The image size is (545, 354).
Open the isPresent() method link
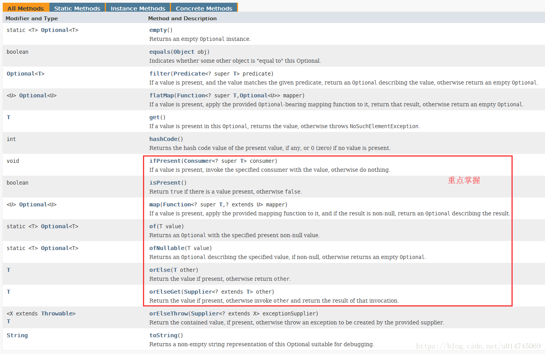point(165,183)
